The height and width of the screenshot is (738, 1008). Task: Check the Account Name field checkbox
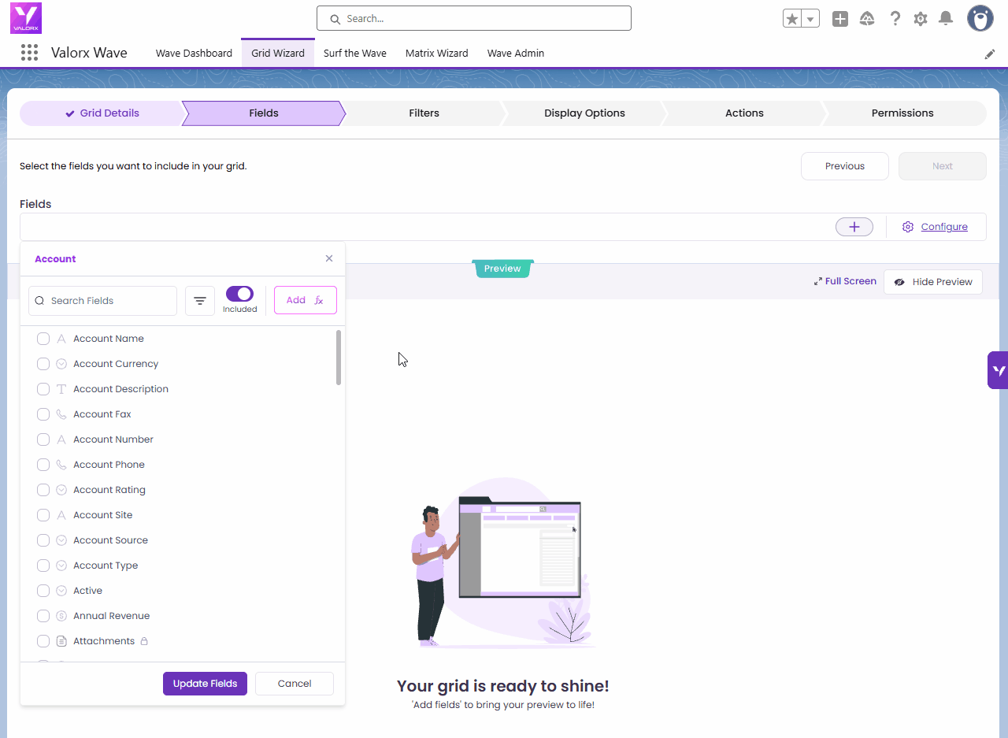coord(43,339)
